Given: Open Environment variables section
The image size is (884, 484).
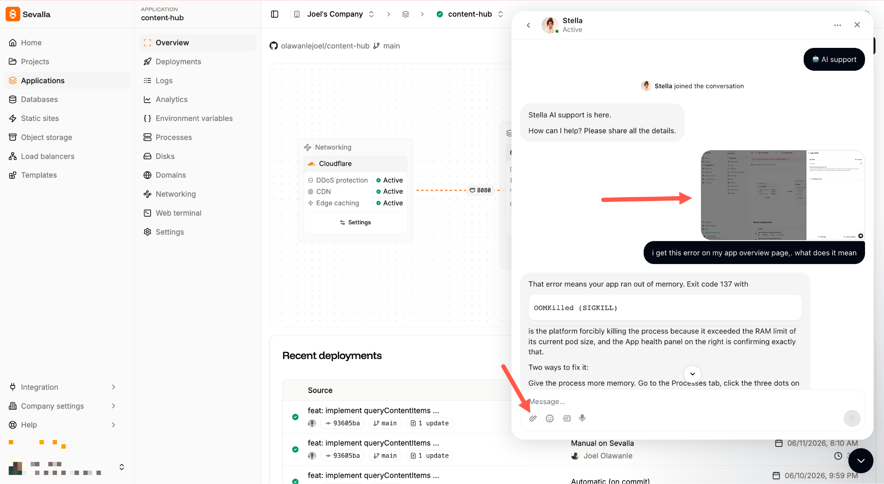Looking at the screenshot, I should click(x=197, y=118).
